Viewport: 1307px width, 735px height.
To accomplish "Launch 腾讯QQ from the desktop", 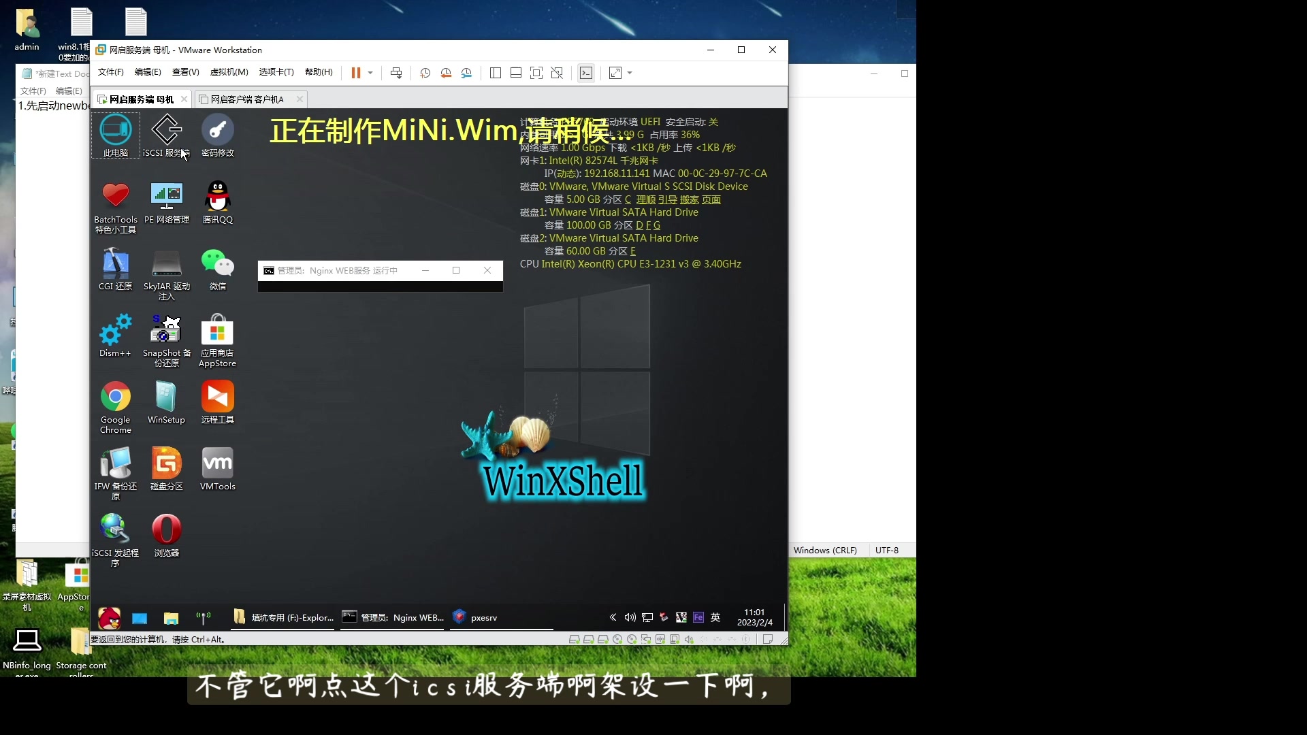I will click(217, 197).
